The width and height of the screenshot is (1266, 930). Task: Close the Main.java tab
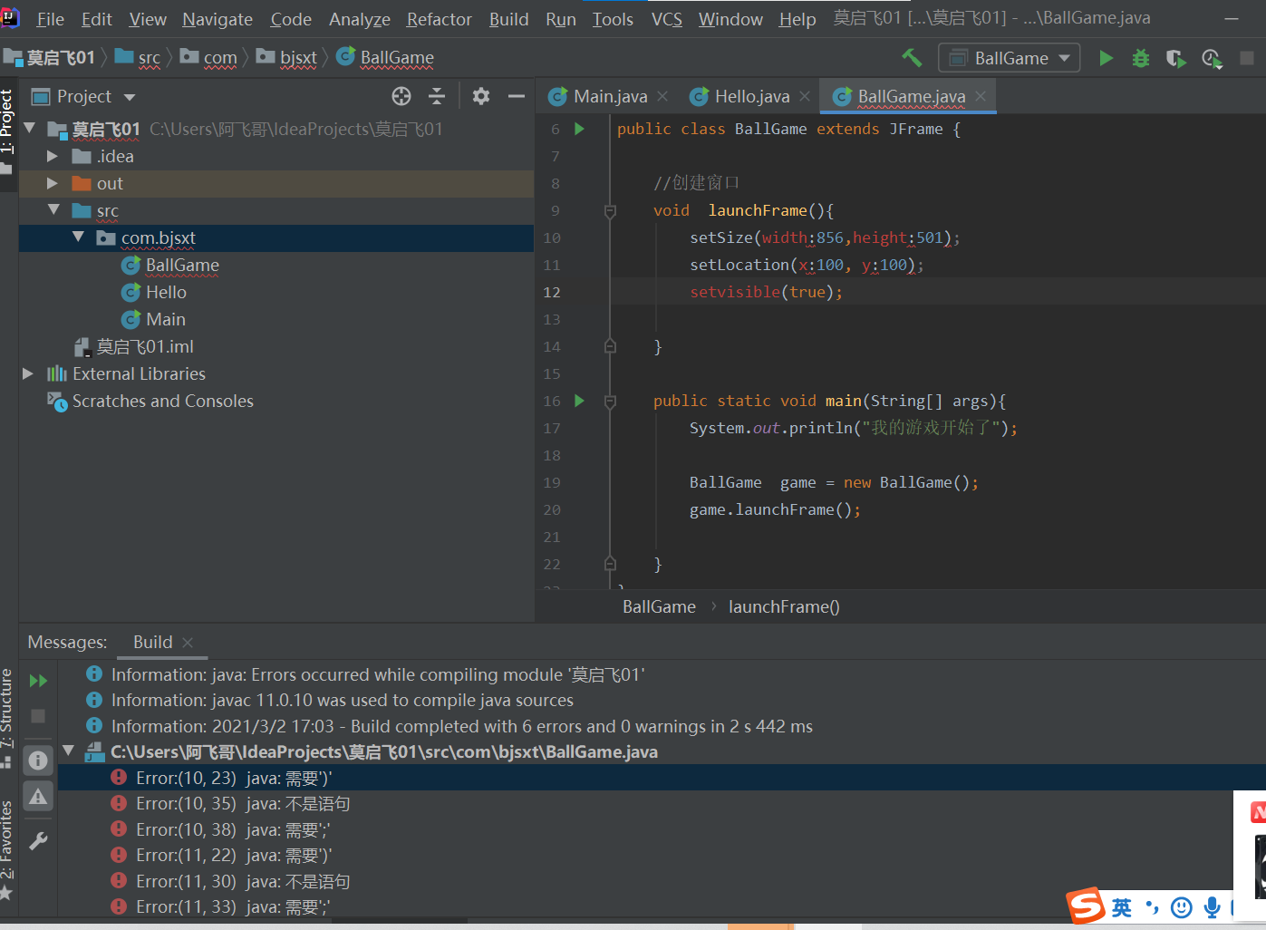point(662,96)
